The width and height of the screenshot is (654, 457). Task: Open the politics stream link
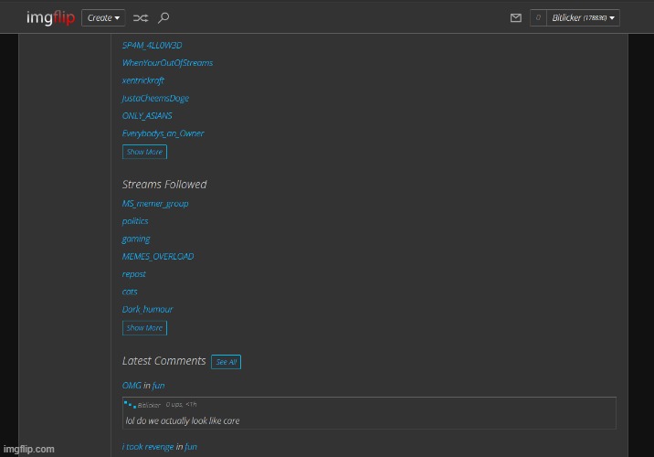click(135, 221)
